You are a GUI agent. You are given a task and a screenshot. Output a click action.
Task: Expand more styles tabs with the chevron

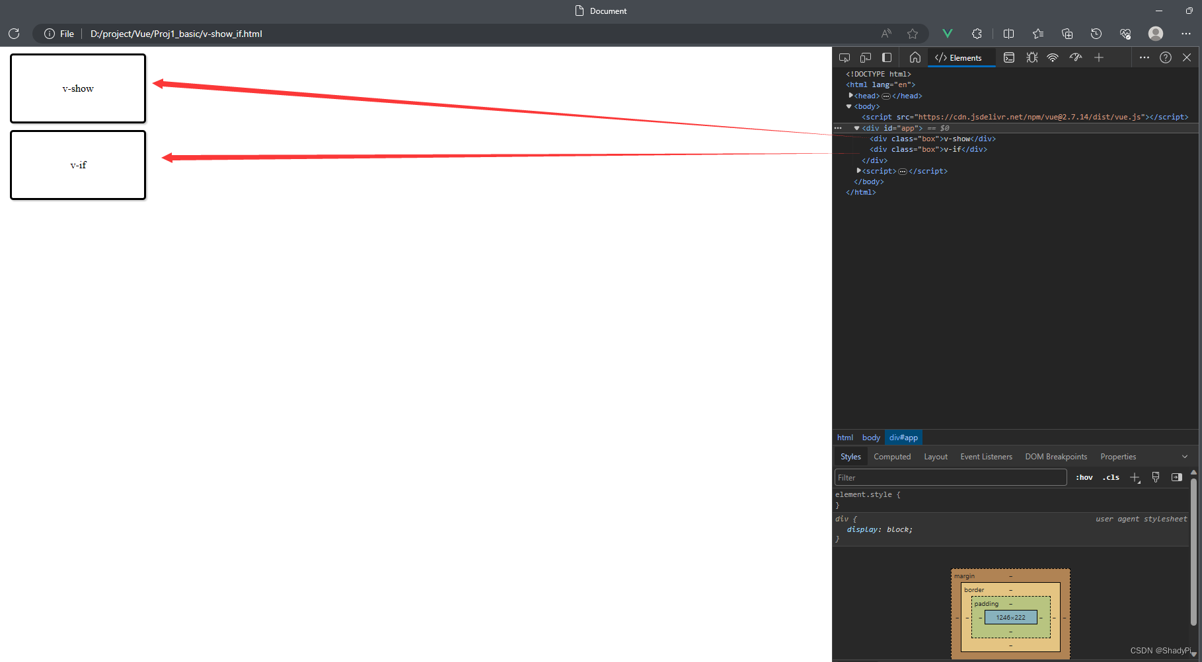click(x=1185, y=457)
